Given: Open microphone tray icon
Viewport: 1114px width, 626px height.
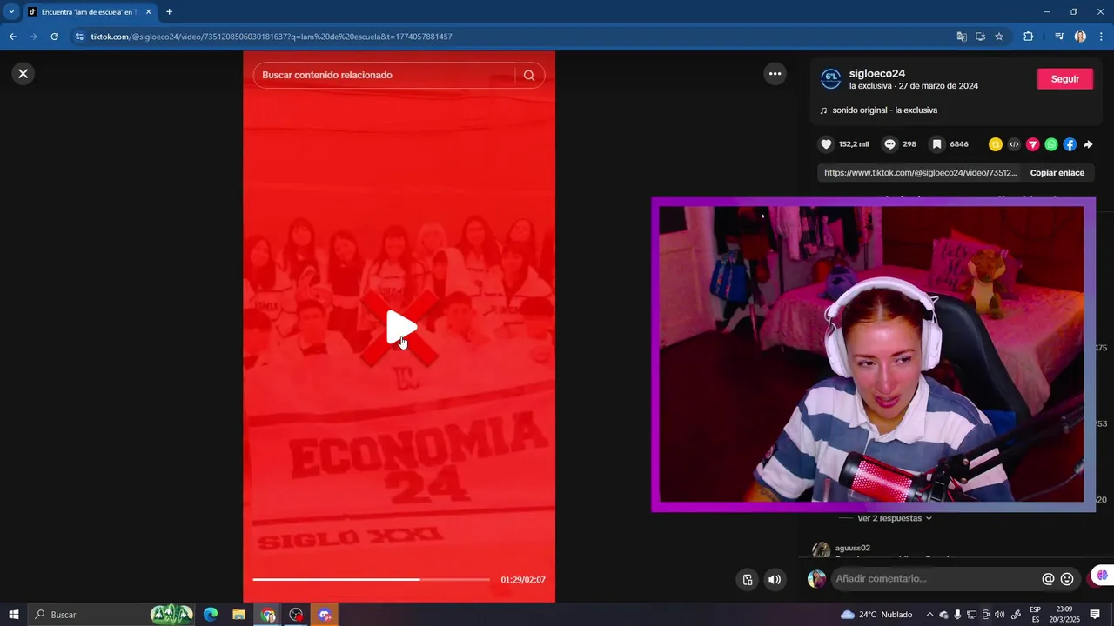Looking at the screenshot, I should tap(957, 615).
